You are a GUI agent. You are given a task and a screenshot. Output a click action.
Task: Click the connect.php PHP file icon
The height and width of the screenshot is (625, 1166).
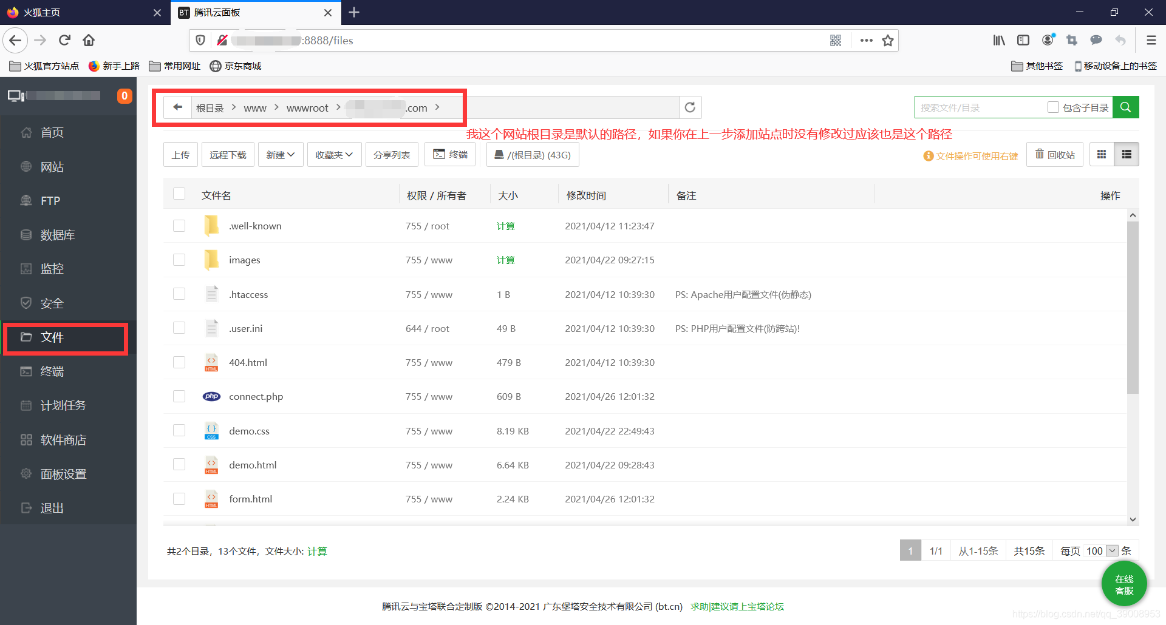[x=211, y=396]
